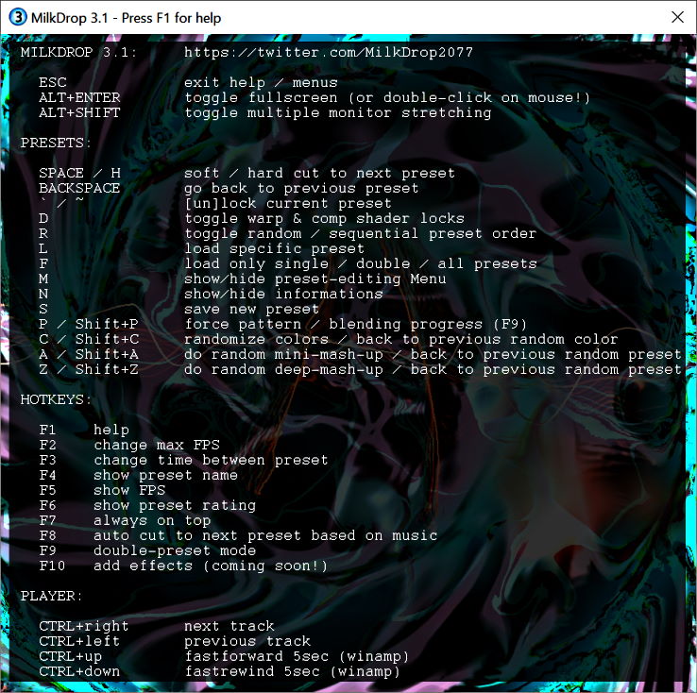This screenshot has width=697, height=693.
Task: Click 'next track' description
Action: point(229,626)
